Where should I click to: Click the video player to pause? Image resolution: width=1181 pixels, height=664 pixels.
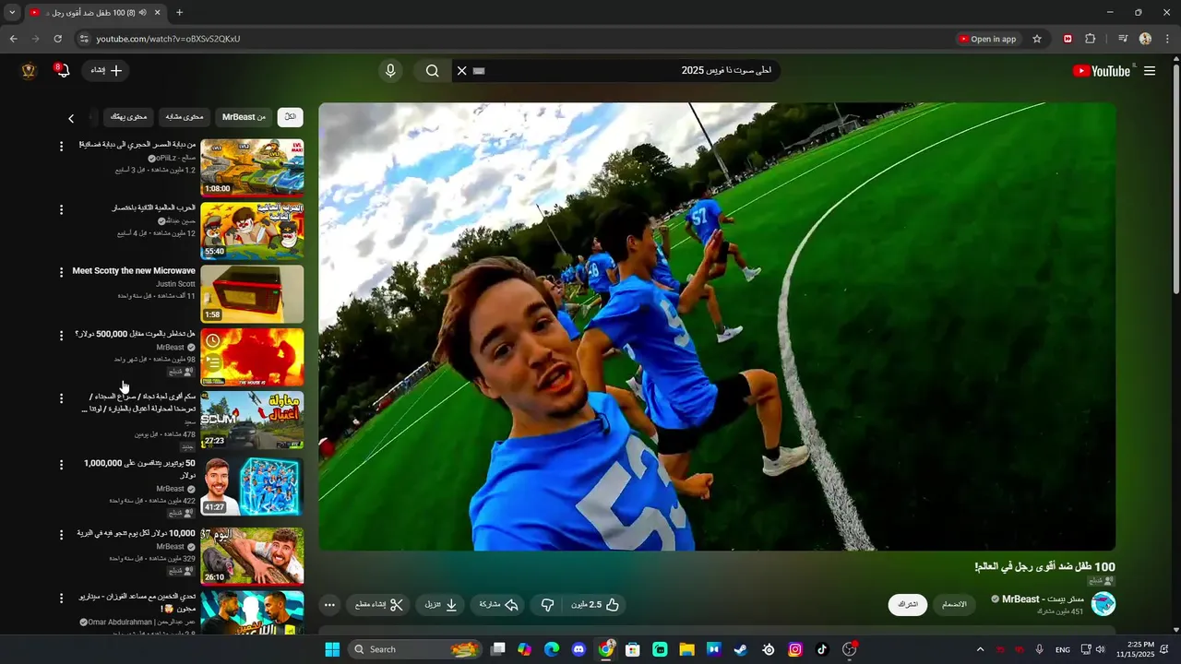pos(717,326)
